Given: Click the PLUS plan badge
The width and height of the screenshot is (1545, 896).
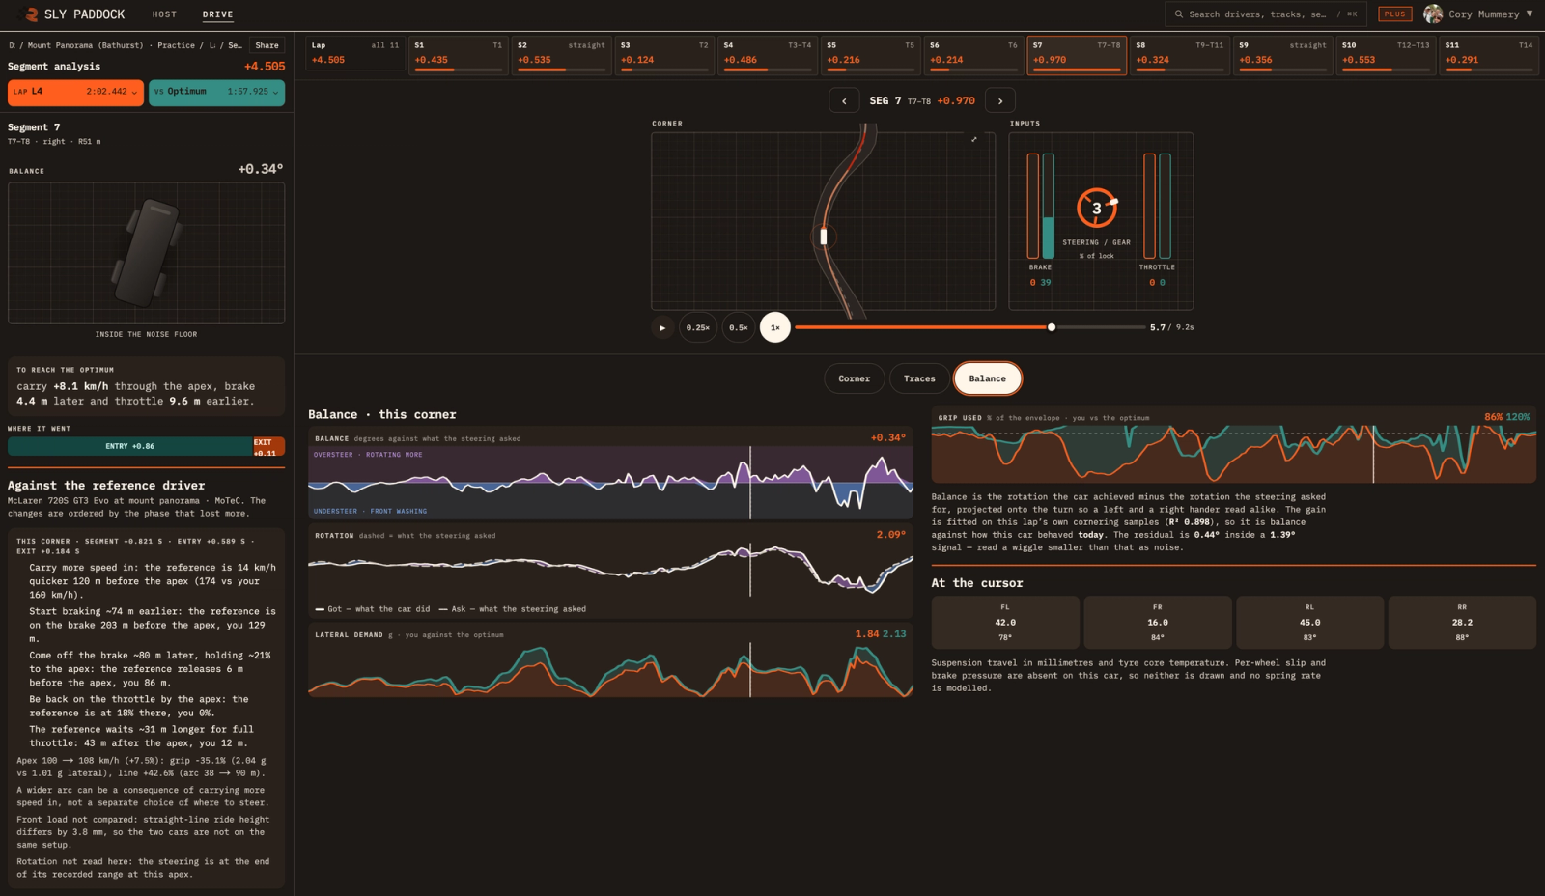Looking at the screenshot, I should (1395, 14).
